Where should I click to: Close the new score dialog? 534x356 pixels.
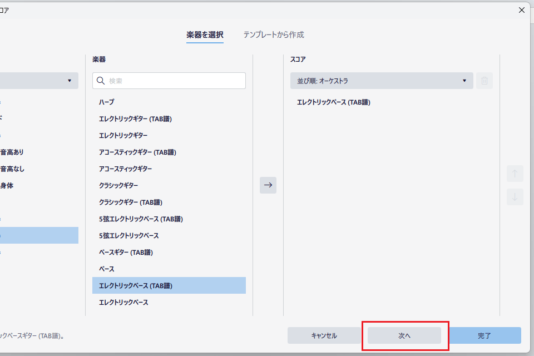click(521, 10)
